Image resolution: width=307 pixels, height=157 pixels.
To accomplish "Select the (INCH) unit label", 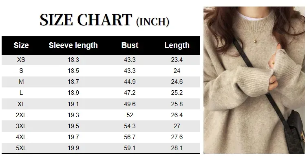I will tap(153, 22).
